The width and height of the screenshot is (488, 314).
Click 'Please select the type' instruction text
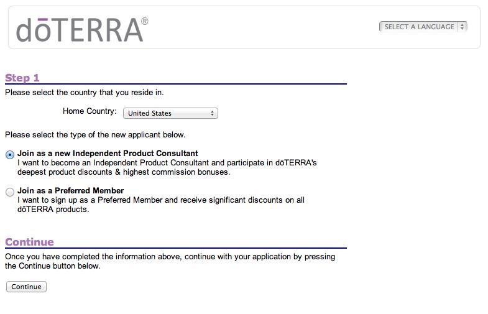coord(95,135)
